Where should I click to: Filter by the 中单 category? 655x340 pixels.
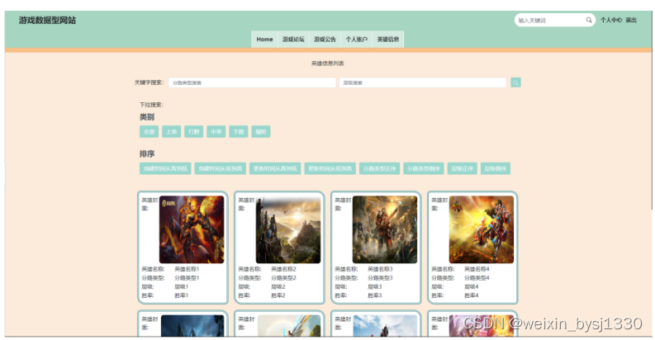[216, 132]
